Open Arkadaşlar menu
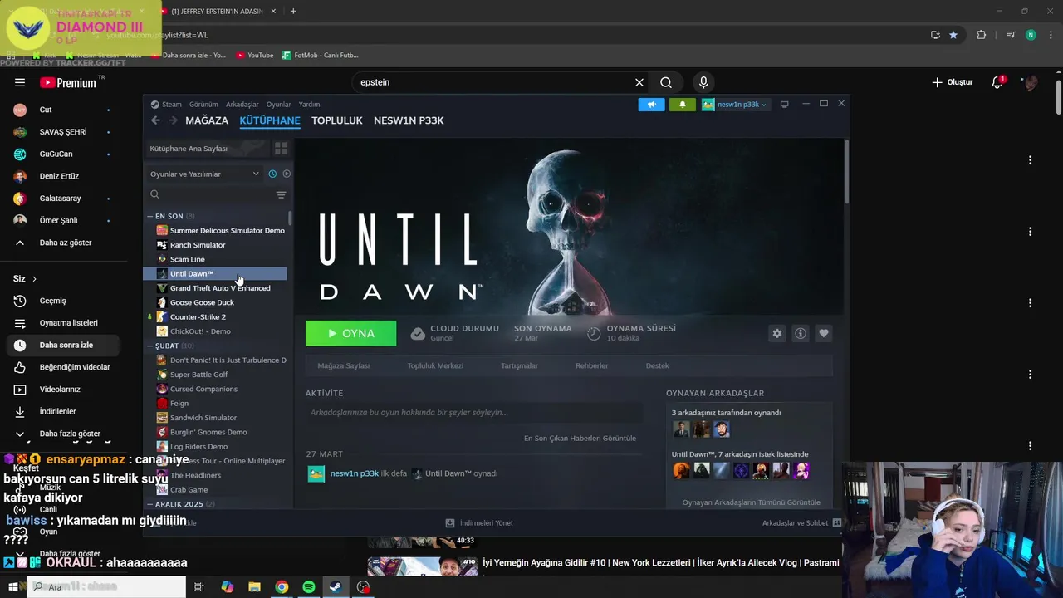Screen dimensions: 1063x598 point(242,105)
